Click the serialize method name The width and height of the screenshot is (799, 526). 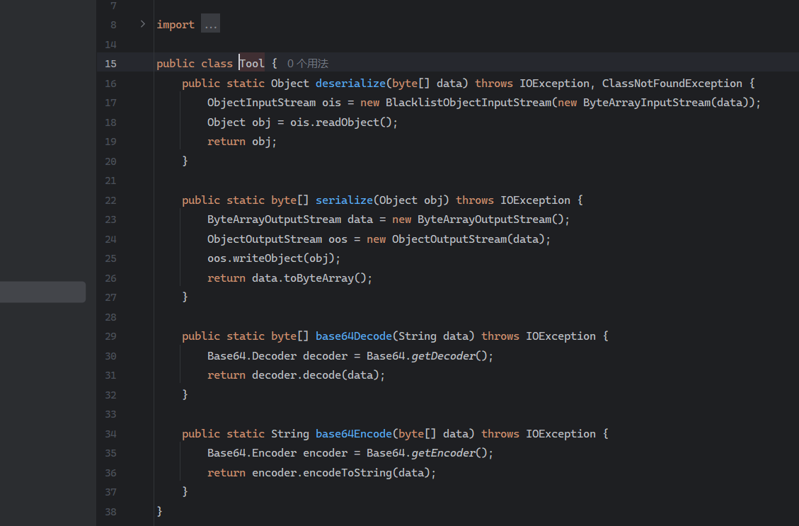pos(344,200)
